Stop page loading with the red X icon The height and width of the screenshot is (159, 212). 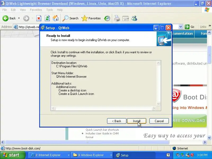39,18
